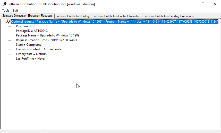Viewport: 221px width, 133px height.
Task: Choose the HistoryState = NotRun row
Action: click(31, 54)
